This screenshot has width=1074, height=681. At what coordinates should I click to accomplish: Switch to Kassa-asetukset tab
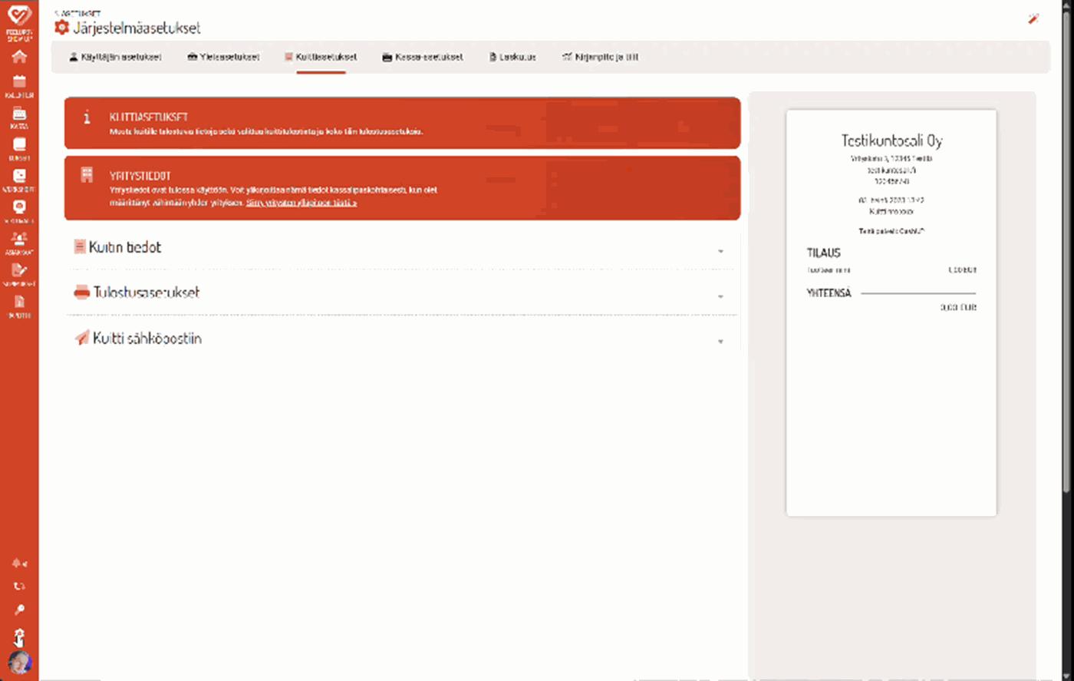[422, 57]
